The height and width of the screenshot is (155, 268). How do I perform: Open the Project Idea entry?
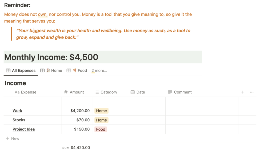coord(24,129)
